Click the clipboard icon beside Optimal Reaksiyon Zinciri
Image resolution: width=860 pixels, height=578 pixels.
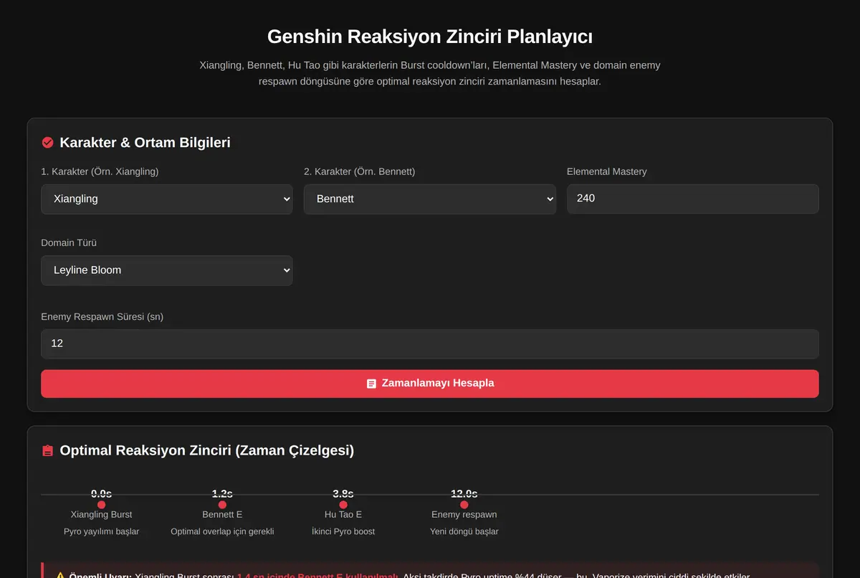coord(48,451)
